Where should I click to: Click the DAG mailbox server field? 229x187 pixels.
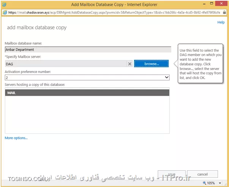coord(66,64)
